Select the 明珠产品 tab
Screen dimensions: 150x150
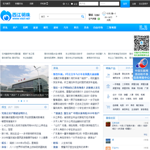(111, 68)
